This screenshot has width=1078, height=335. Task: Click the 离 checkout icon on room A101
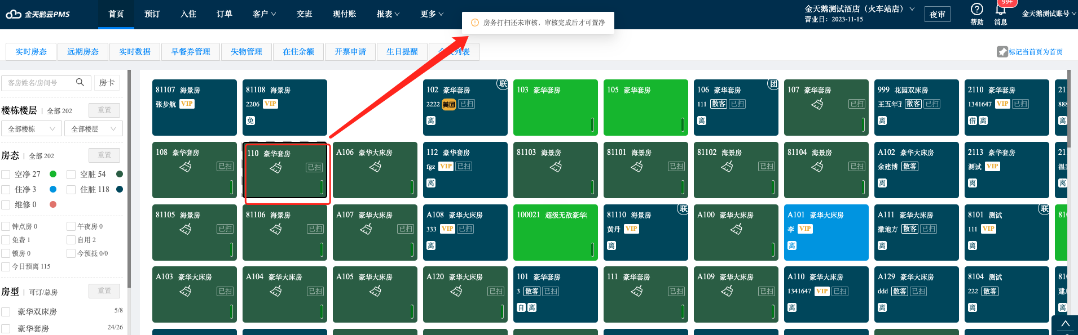pos(792,245)
